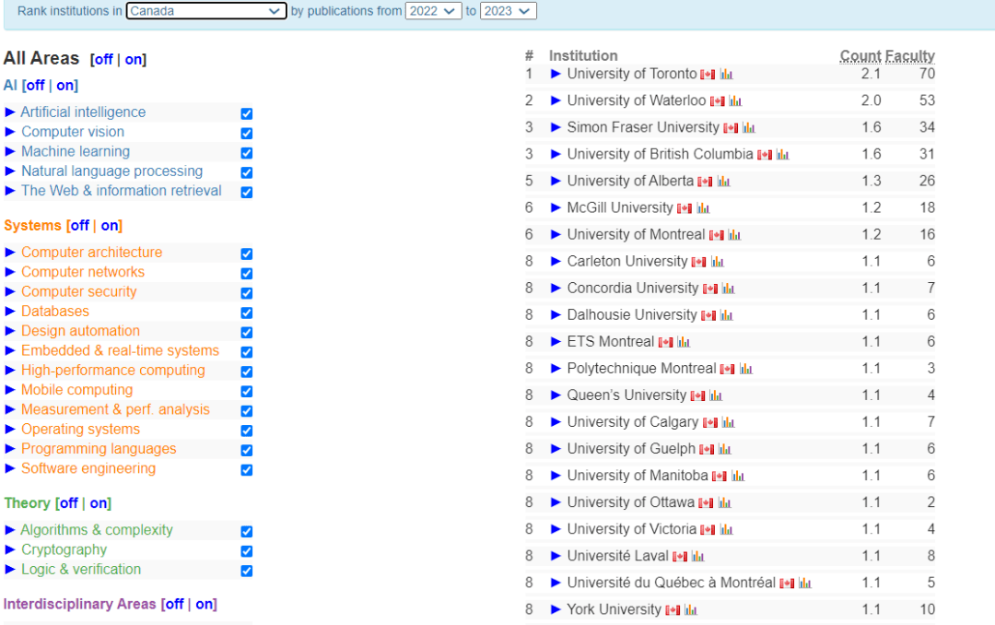Click Canada flag icon next to Université Laval

coord(680,557)
